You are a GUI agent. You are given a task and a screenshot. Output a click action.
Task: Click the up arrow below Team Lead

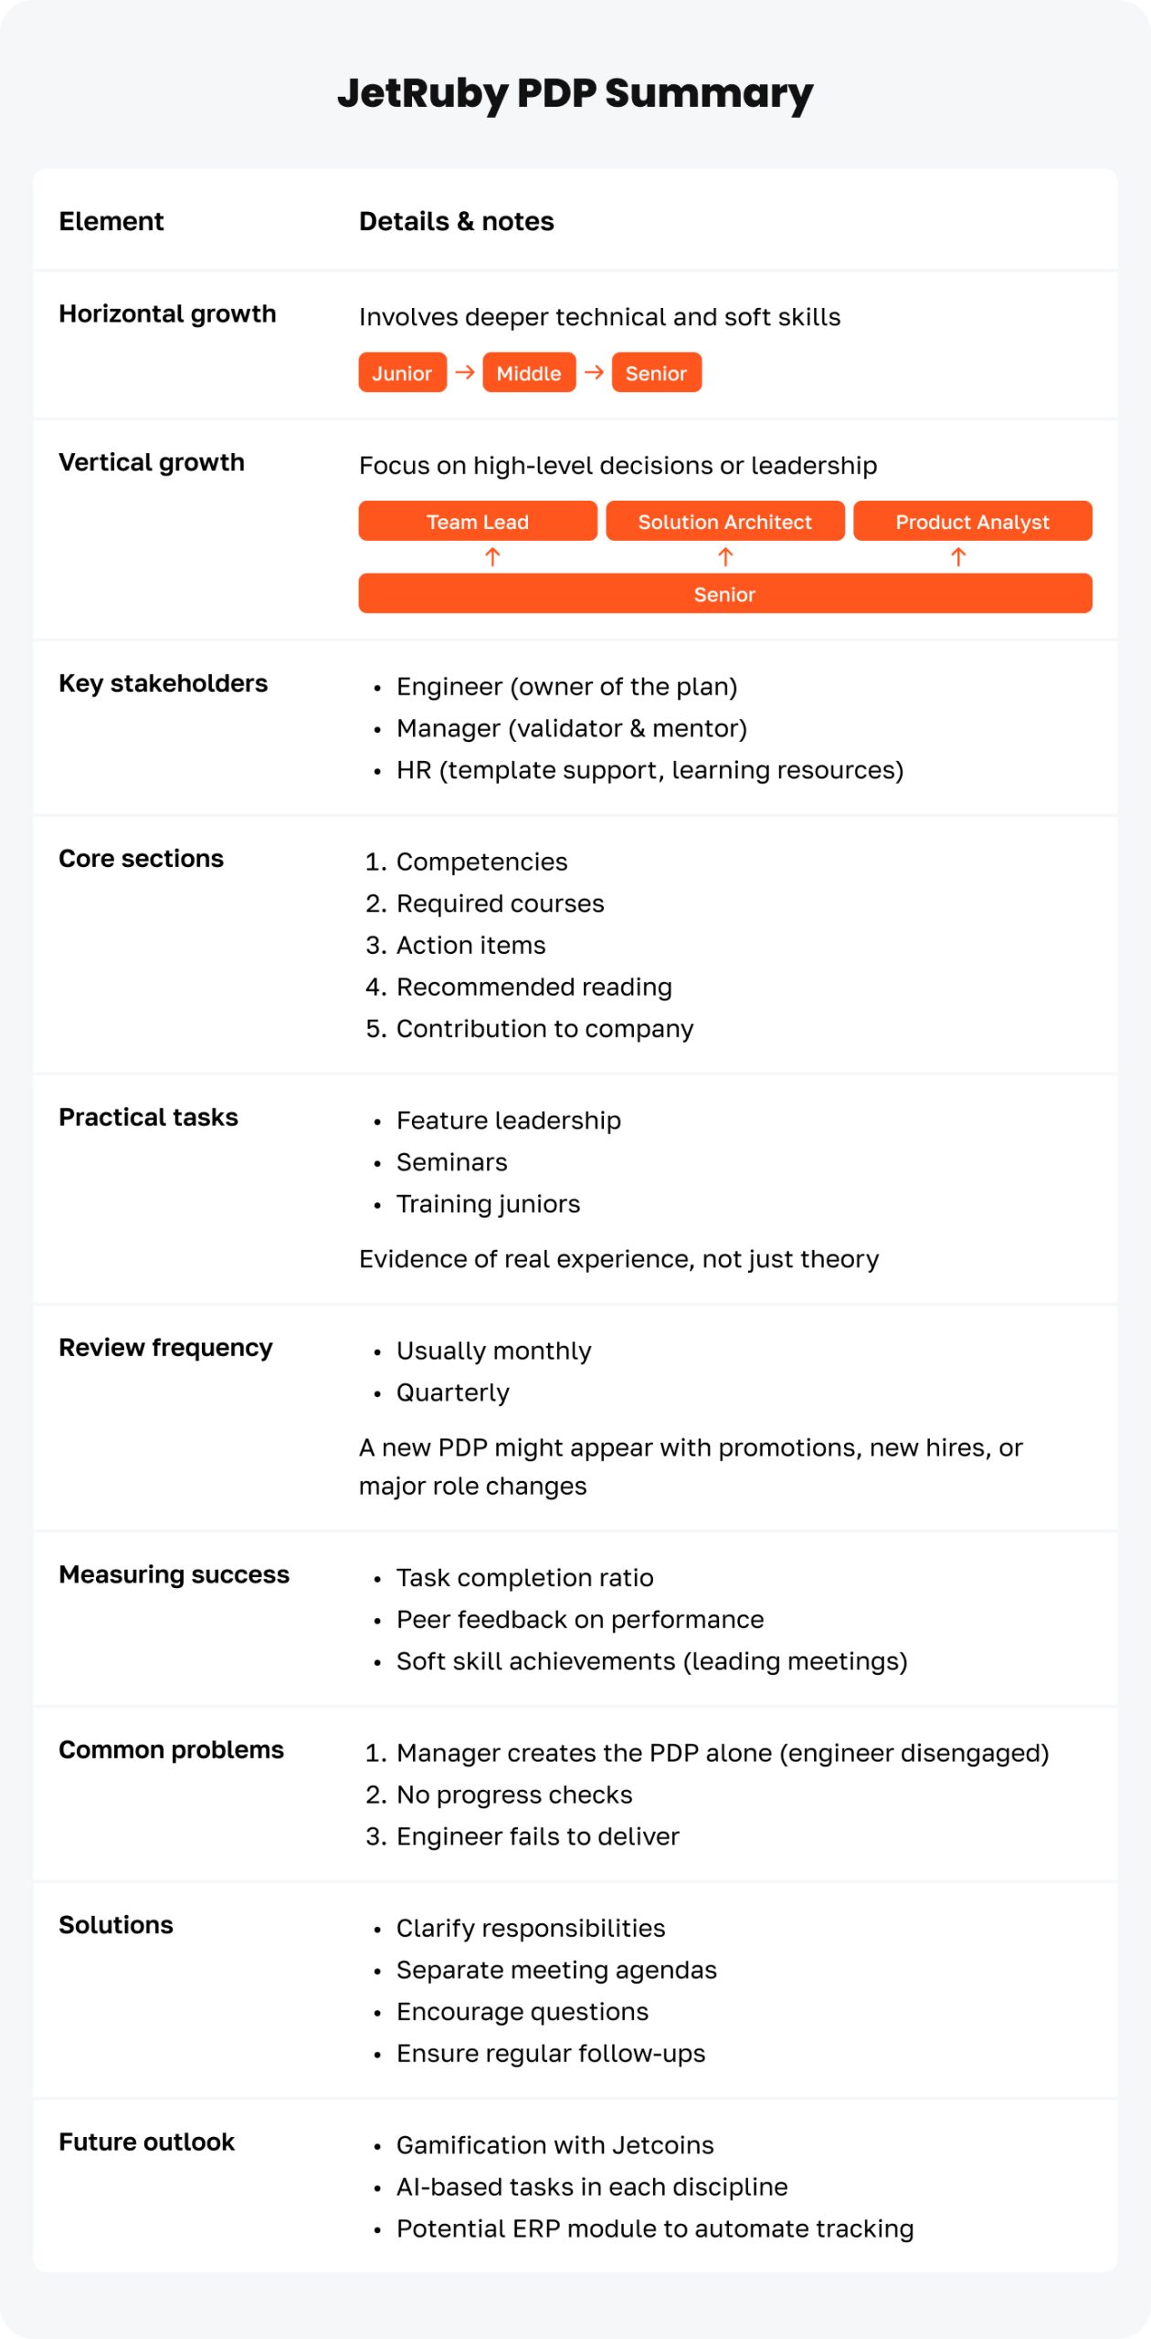(x=492, y=556)
